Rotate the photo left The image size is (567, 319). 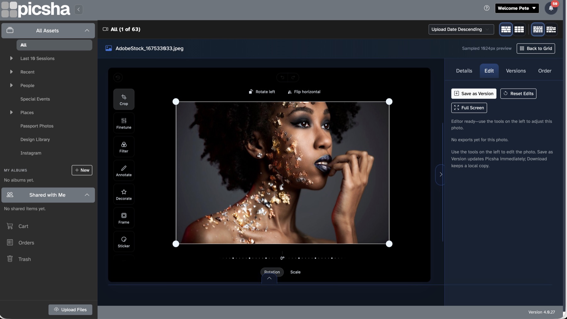tap(262, 92)
